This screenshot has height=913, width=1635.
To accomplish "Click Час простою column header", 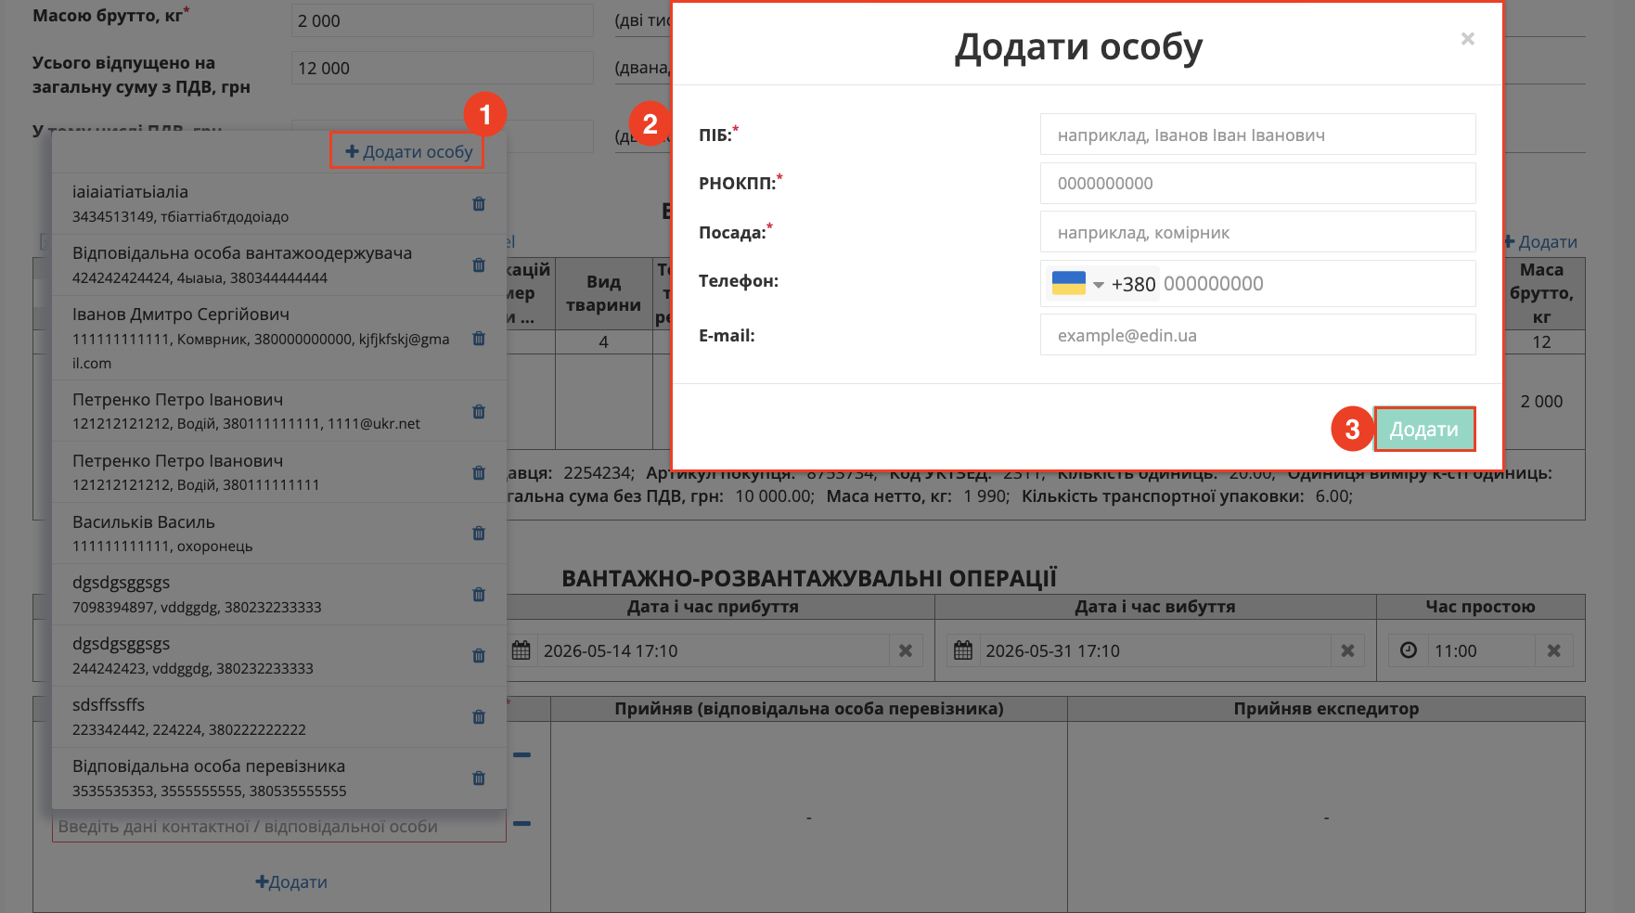I will pos(1480,607).
